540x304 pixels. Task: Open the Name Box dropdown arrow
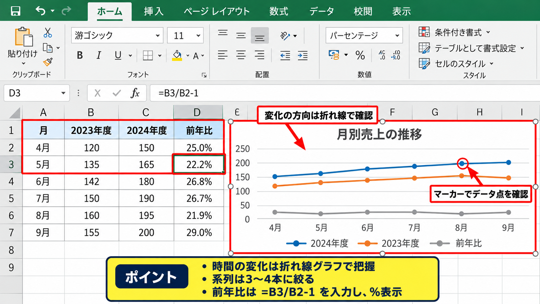pyautogui.click(x=63, y=93)
